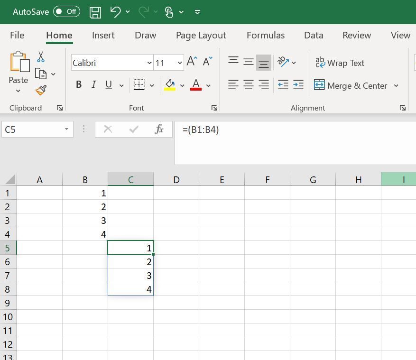Expand the Paste options arrow

coord(18,91)
